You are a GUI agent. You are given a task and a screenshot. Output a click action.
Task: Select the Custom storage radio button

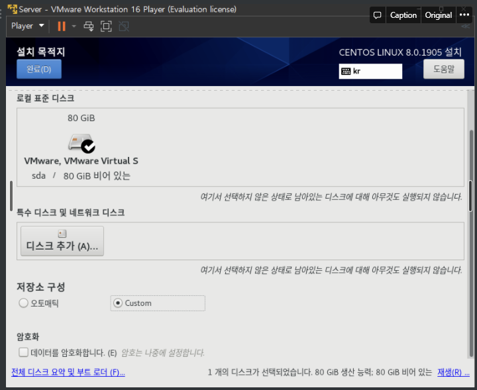118,303
